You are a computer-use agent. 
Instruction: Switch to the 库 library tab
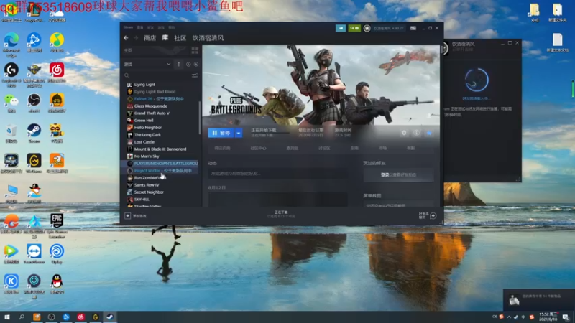[x=165, y=38]
